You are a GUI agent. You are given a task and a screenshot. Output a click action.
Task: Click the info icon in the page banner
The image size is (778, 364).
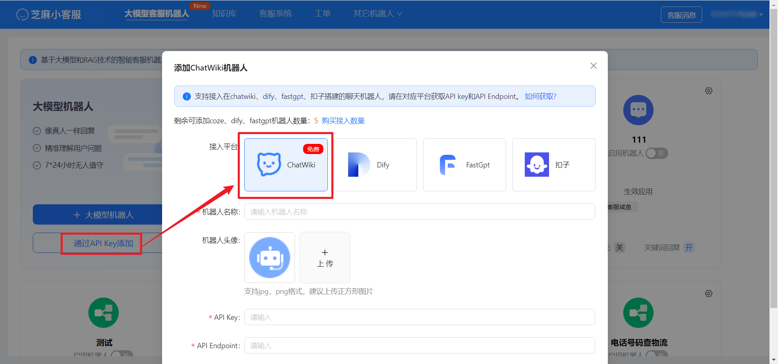(x=33, y=60)
